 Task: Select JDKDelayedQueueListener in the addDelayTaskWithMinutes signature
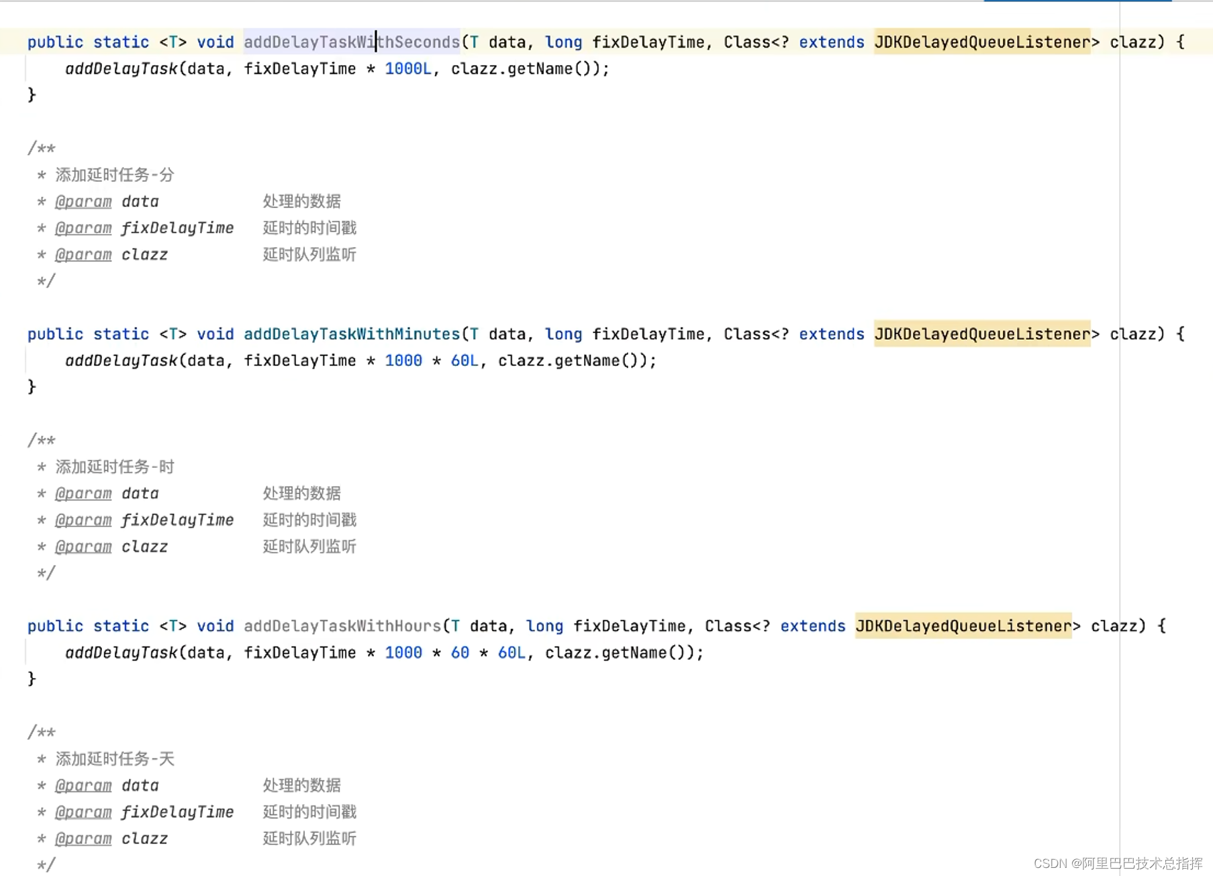pos(982,334)
